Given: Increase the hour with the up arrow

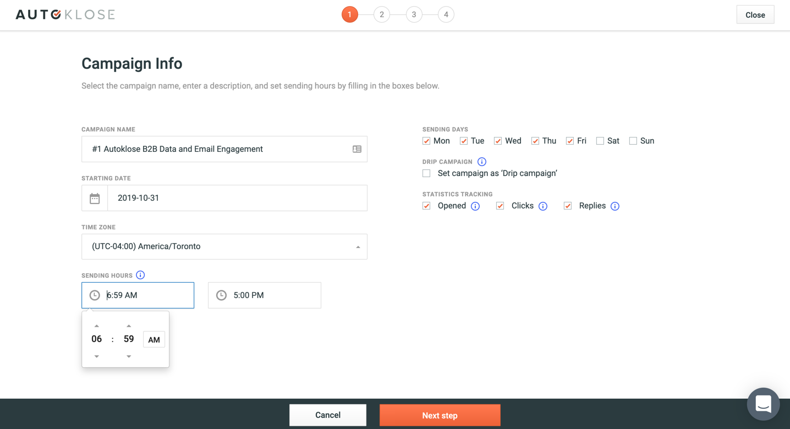Looking at the screenshot, I should click(x=97, y=326).
